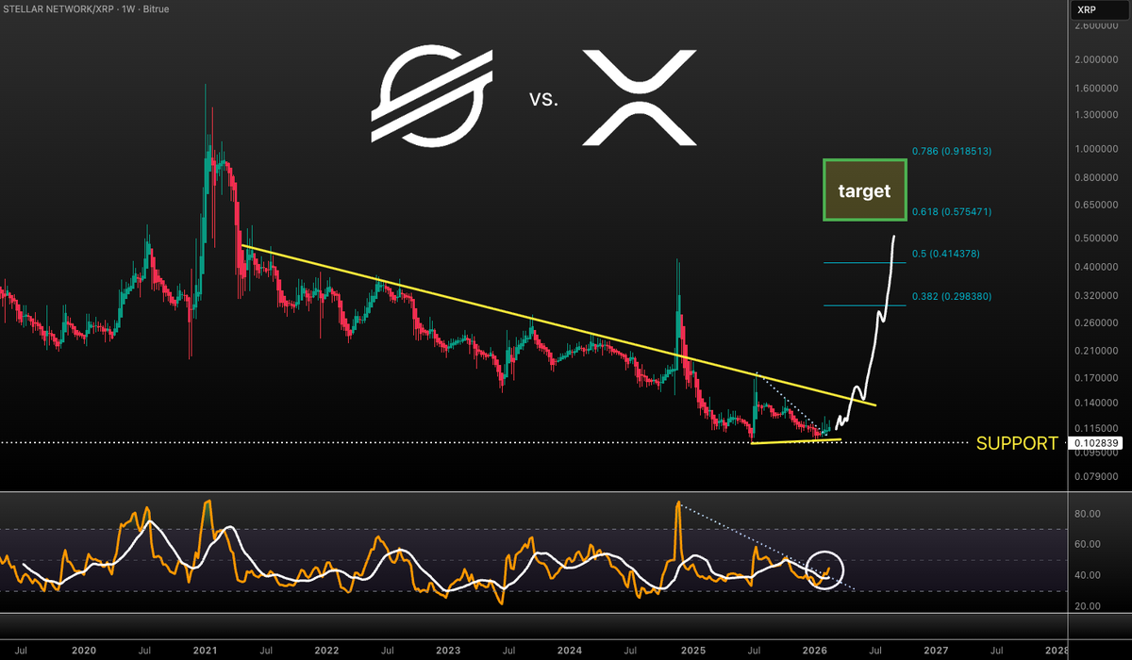This screenshot has width=1132, height=660.
Task: Select the 0.618 (0.575471) Fibonacci label
Action: tap(952, 211)
